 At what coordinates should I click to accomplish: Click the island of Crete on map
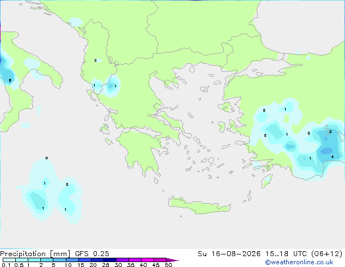pos(200,205)
